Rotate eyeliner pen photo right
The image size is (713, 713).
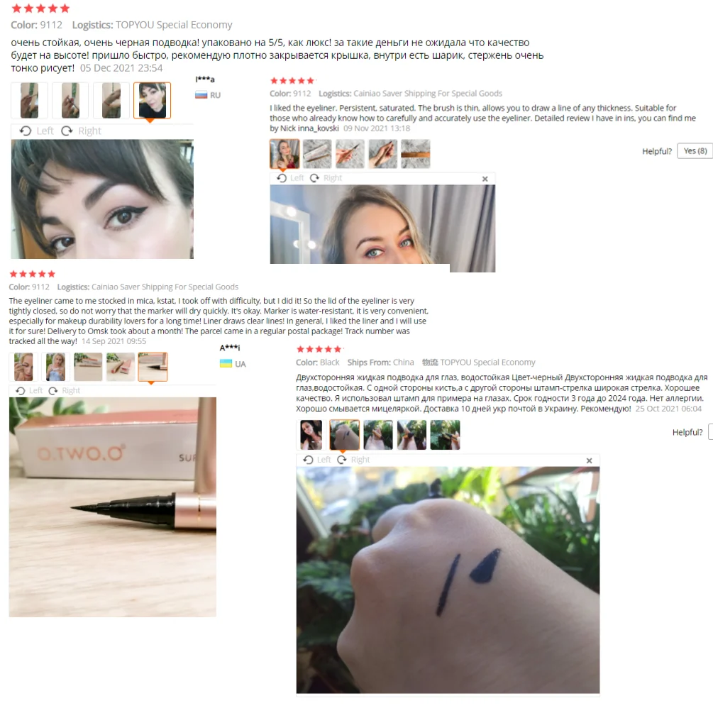64,391
